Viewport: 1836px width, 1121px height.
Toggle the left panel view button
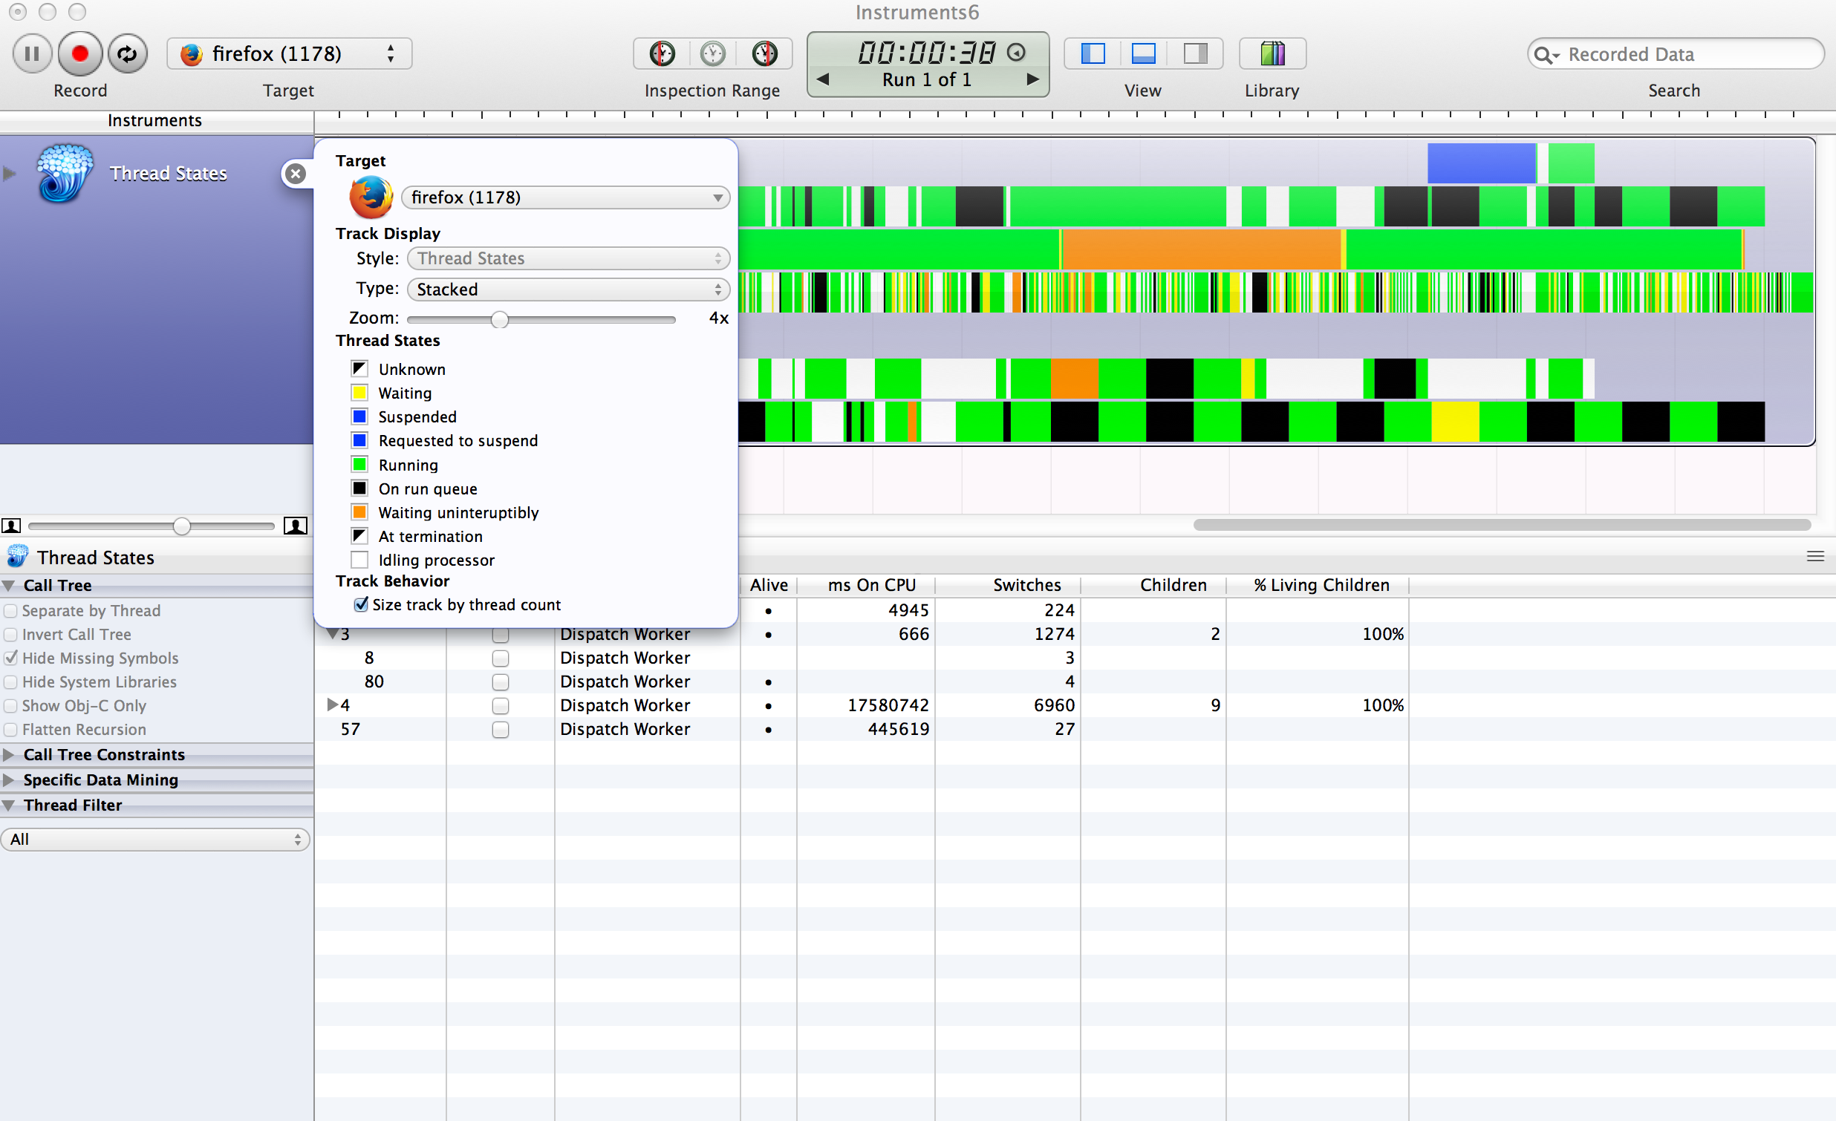[x=1093, y=53]
